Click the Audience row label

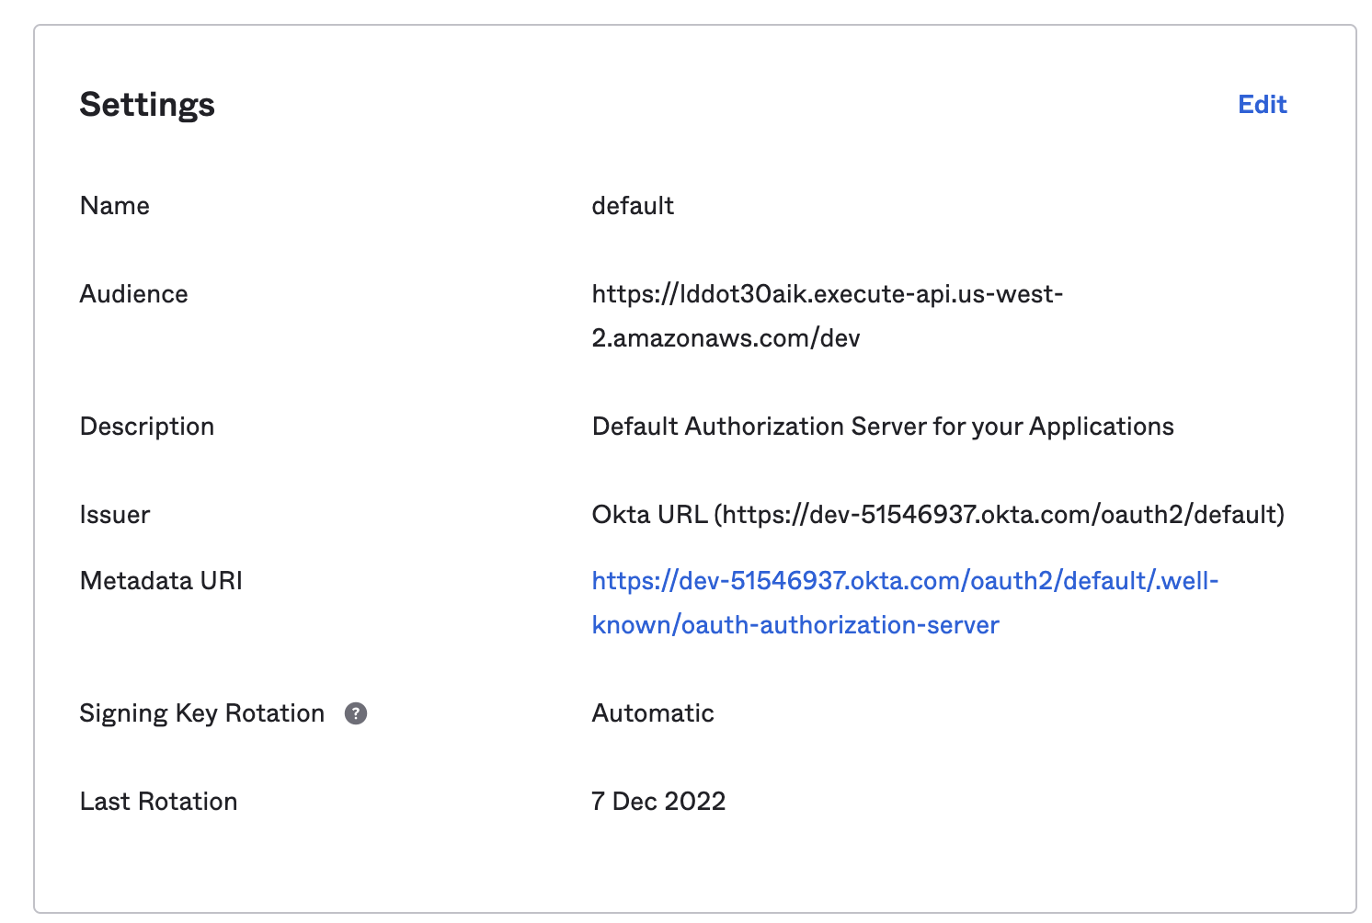(x=133, y=293)
